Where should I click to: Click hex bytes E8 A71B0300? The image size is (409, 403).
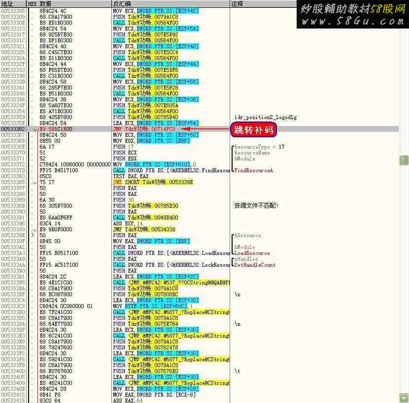[x=56, y=111]
